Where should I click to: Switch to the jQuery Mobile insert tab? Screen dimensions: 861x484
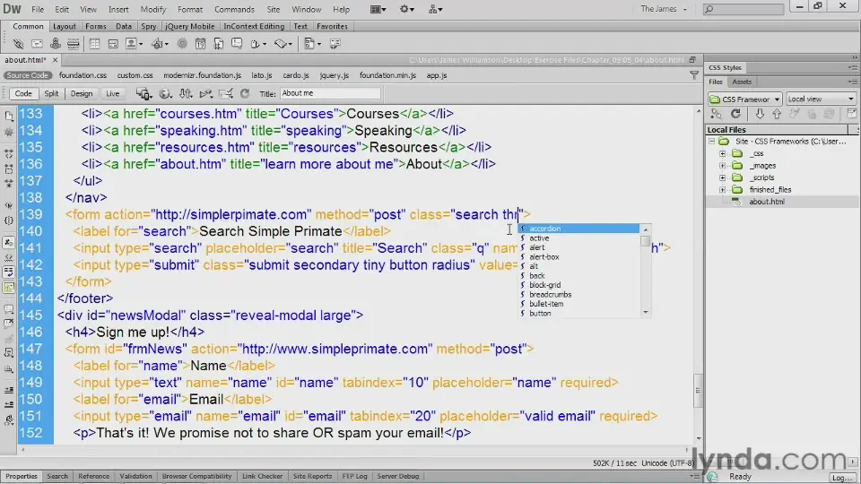click(189, 27)
